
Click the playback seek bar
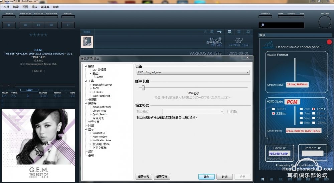38,86
